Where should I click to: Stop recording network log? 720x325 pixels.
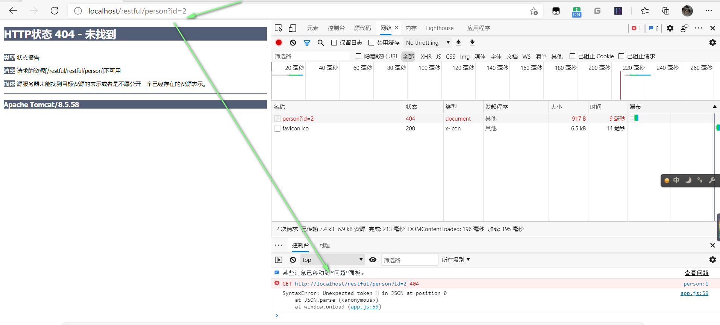(279, 43)
